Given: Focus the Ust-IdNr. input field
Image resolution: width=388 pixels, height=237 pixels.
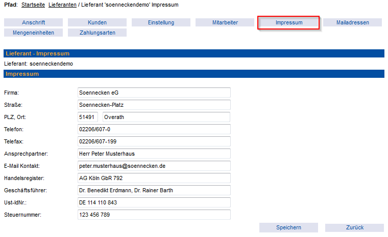Looking at the screenshot, I should 154,202.
